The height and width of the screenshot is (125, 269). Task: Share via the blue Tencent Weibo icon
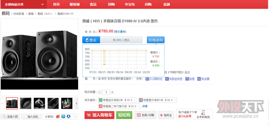tap(63, 117)
